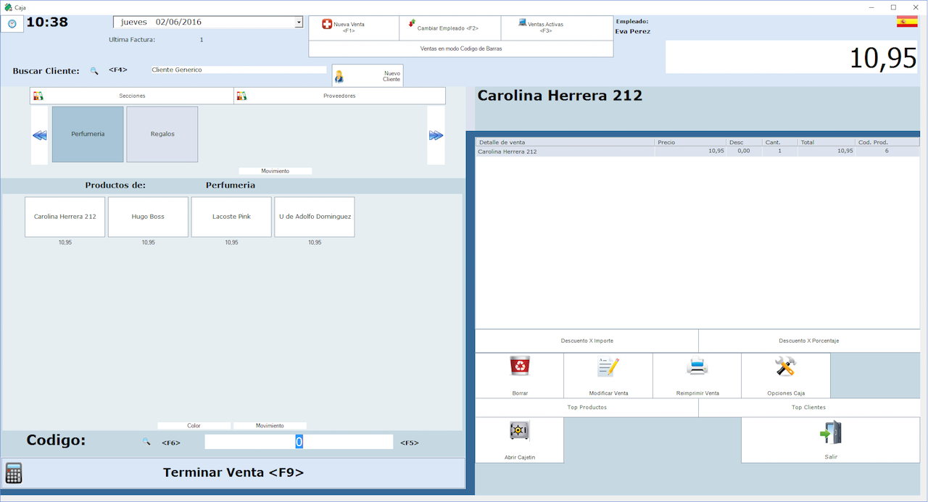Click the magnifier next to Buscar Cliente
The height and width of the screenshot is (502, 928).
[94, 71]
